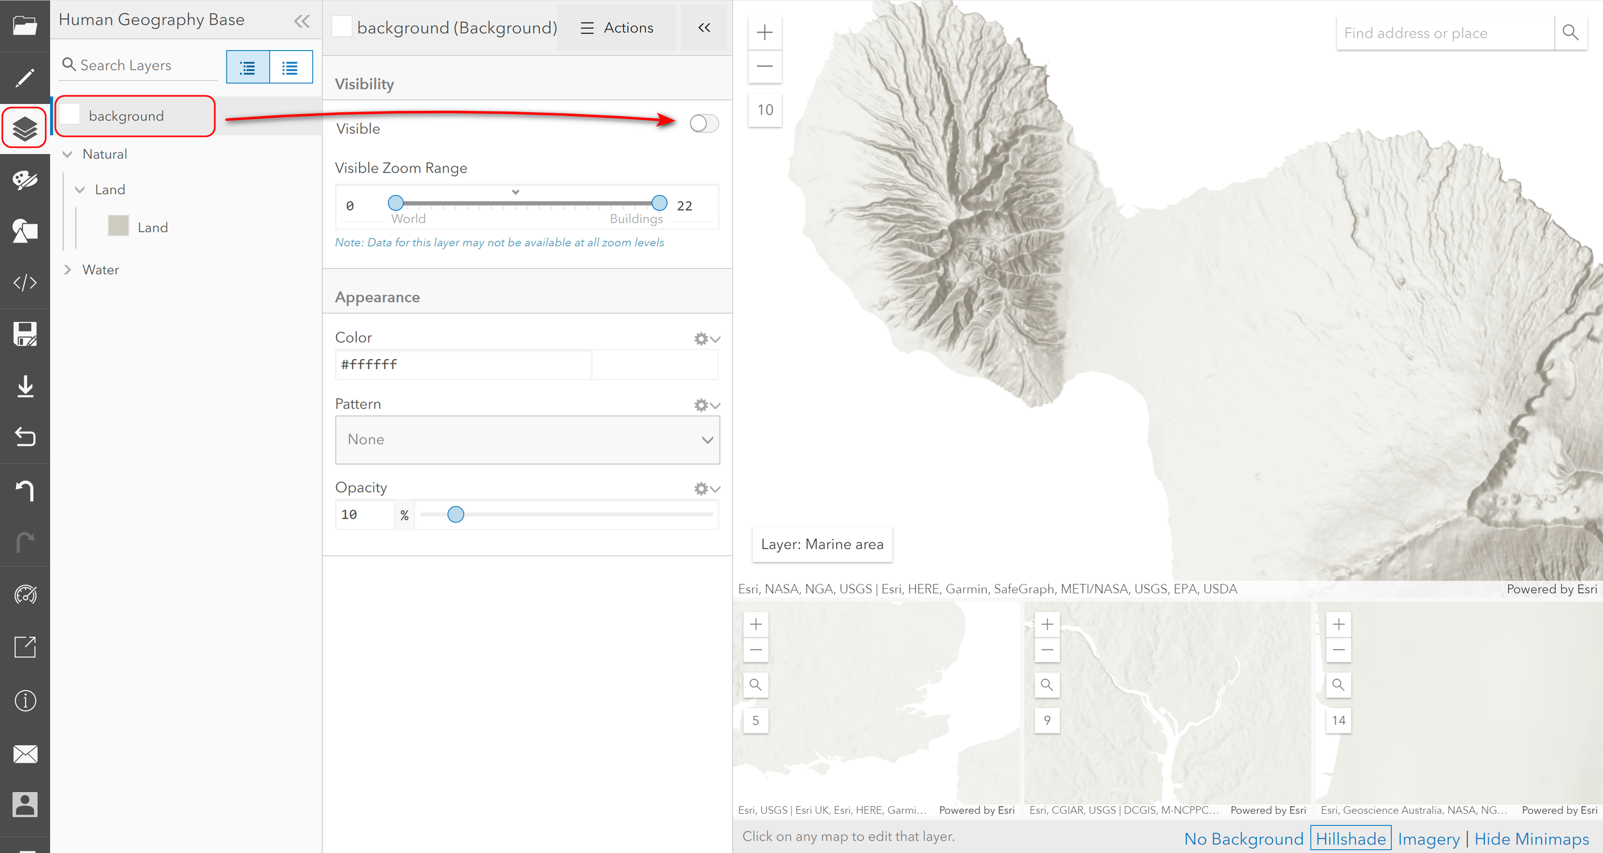Select the Imagery background option
The width and height of the screenshot is (1603, 853).
1429,839
